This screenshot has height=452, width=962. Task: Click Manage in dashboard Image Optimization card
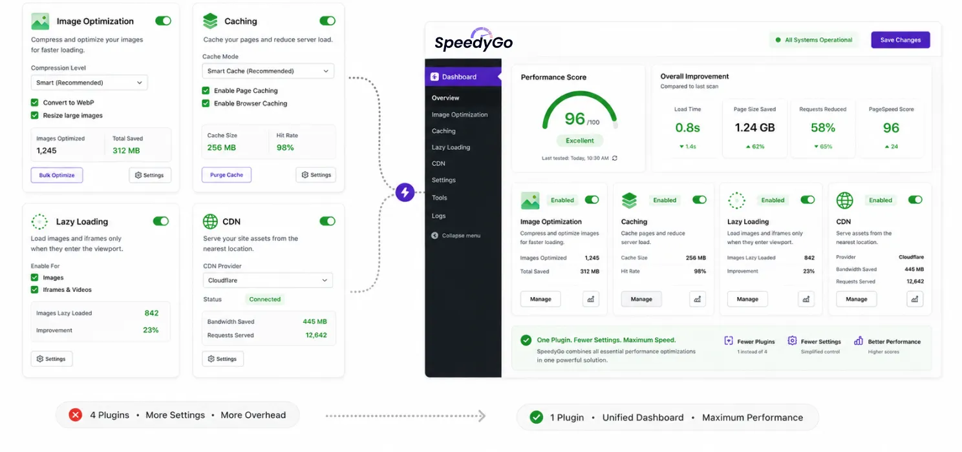(x=540, y=299)
